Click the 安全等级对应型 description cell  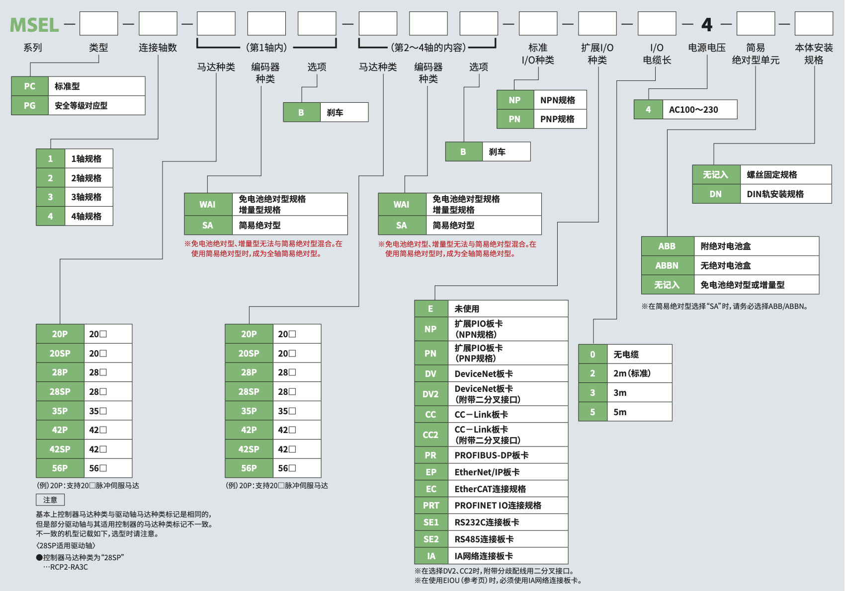pyautogui.click(x=96, y=105)
